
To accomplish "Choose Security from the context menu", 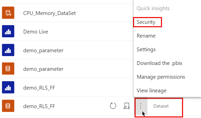I will tap(146, 22).
